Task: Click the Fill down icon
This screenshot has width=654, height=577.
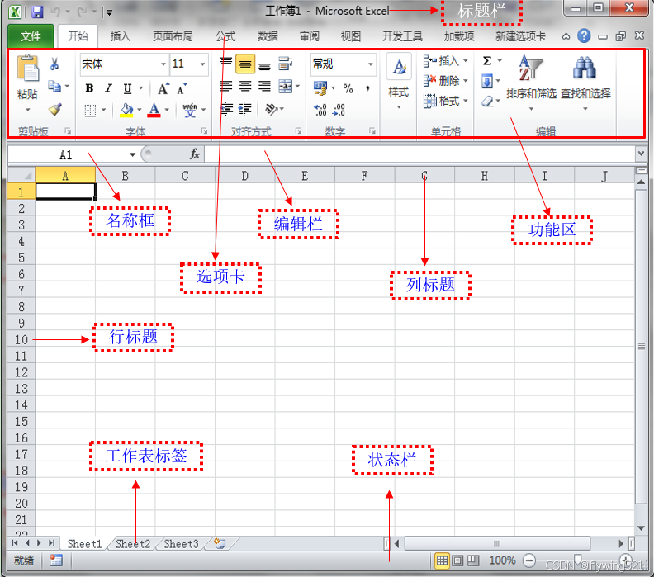Action: [487, 81]
